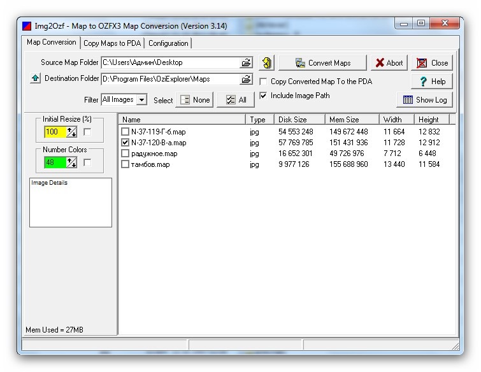Tick checkbox for N-37-119-Г-6.map
The image size is (481, 372).
125,132
